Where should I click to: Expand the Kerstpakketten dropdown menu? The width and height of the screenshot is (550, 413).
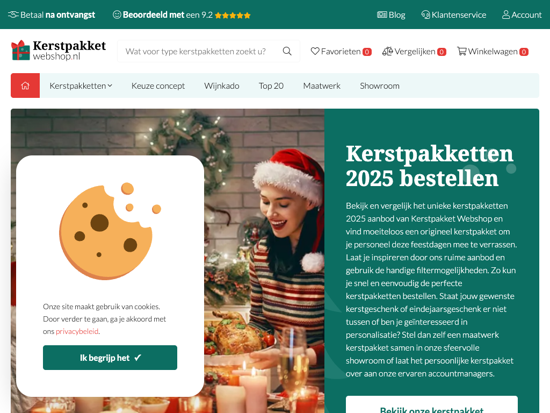[x=81, y=86]
